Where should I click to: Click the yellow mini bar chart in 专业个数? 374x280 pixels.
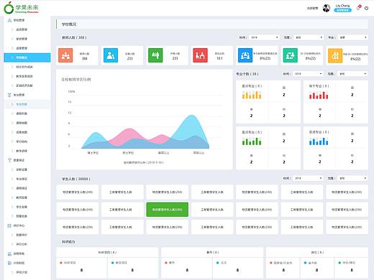click(x=252, y=95)
